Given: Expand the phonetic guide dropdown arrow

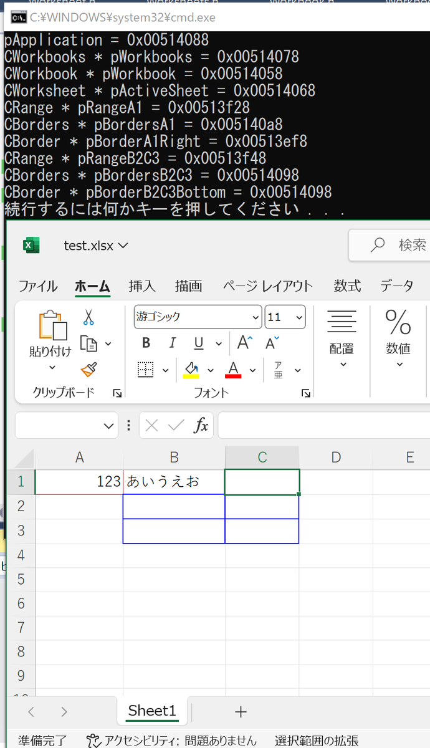Looking at the screenshot, I should tap(298, 370).
